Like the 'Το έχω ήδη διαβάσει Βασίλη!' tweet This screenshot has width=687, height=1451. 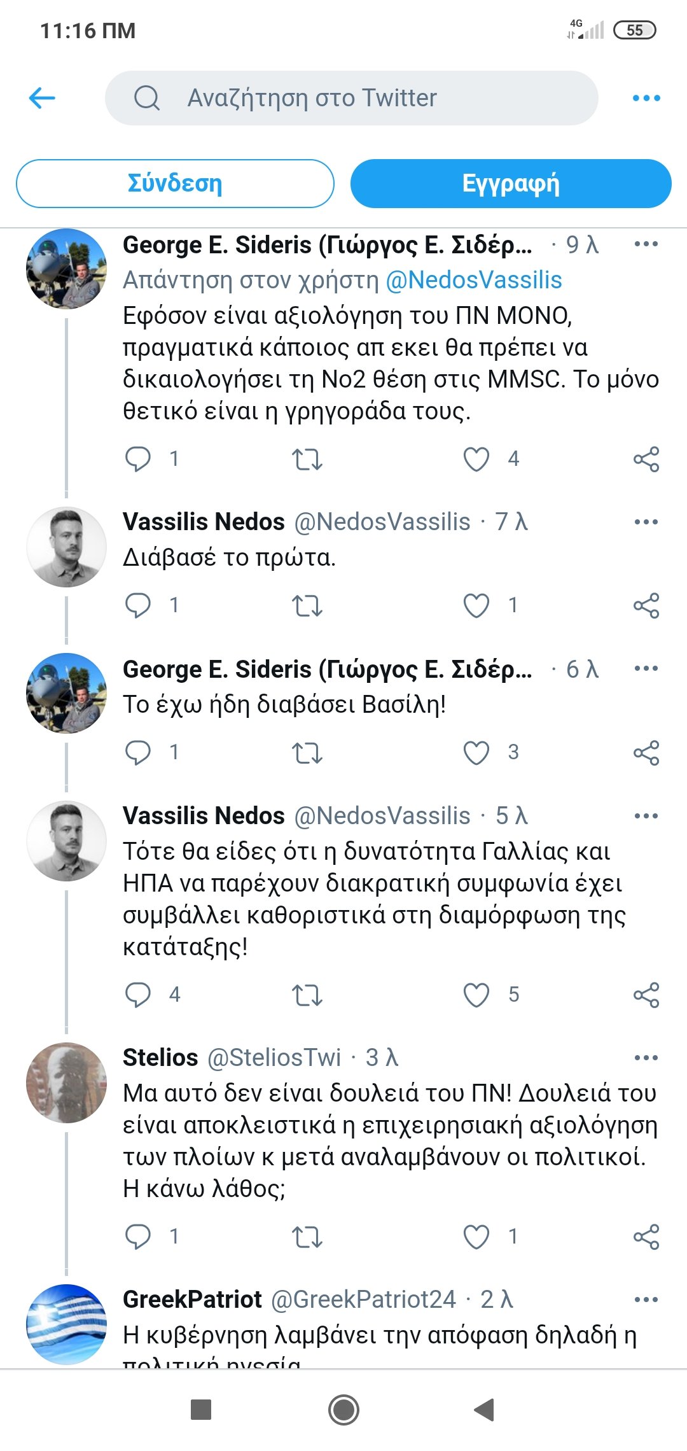tap(476, 753)
